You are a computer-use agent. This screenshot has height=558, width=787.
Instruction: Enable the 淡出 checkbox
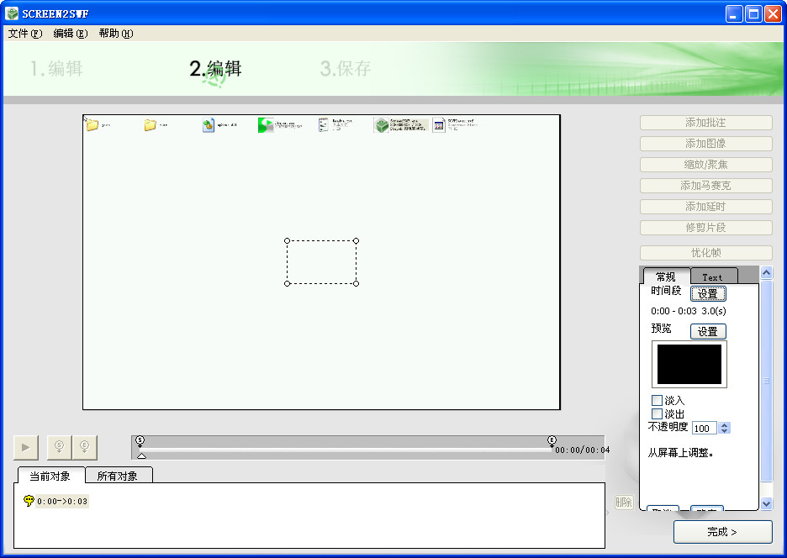(x=657, y=414)
